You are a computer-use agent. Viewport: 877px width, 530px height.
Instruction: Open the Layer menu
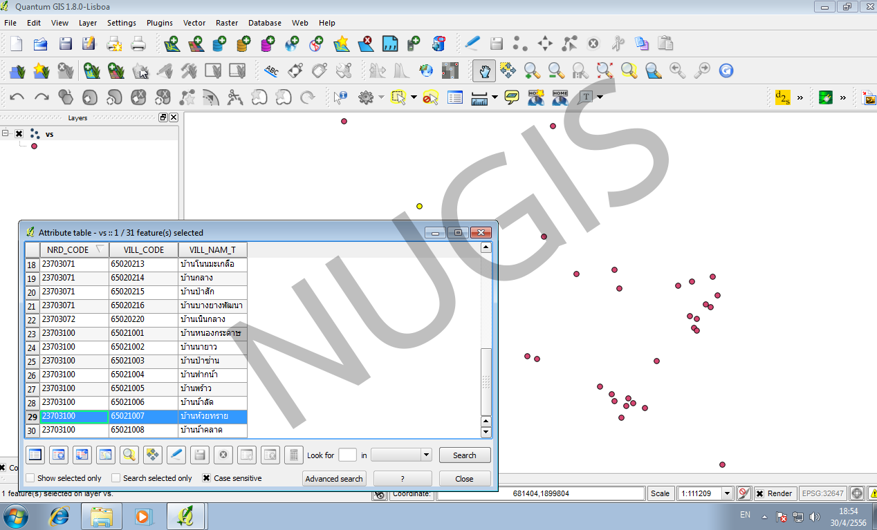coord(88,23)
